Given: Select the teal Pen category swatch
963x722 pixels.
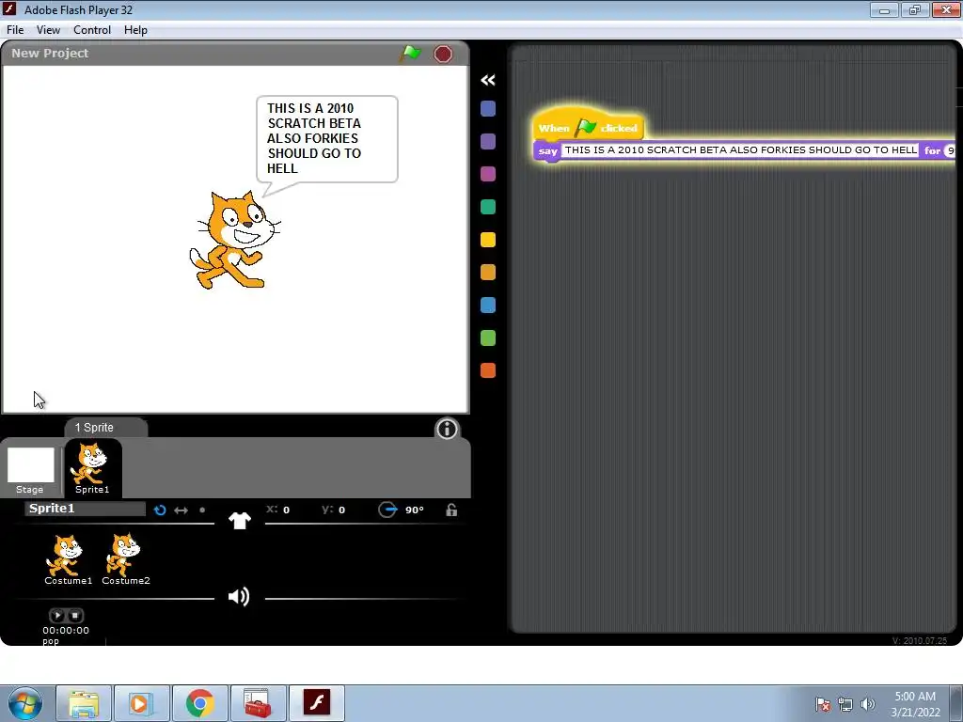Looking at the screenshot, I should tap(488, 207).
